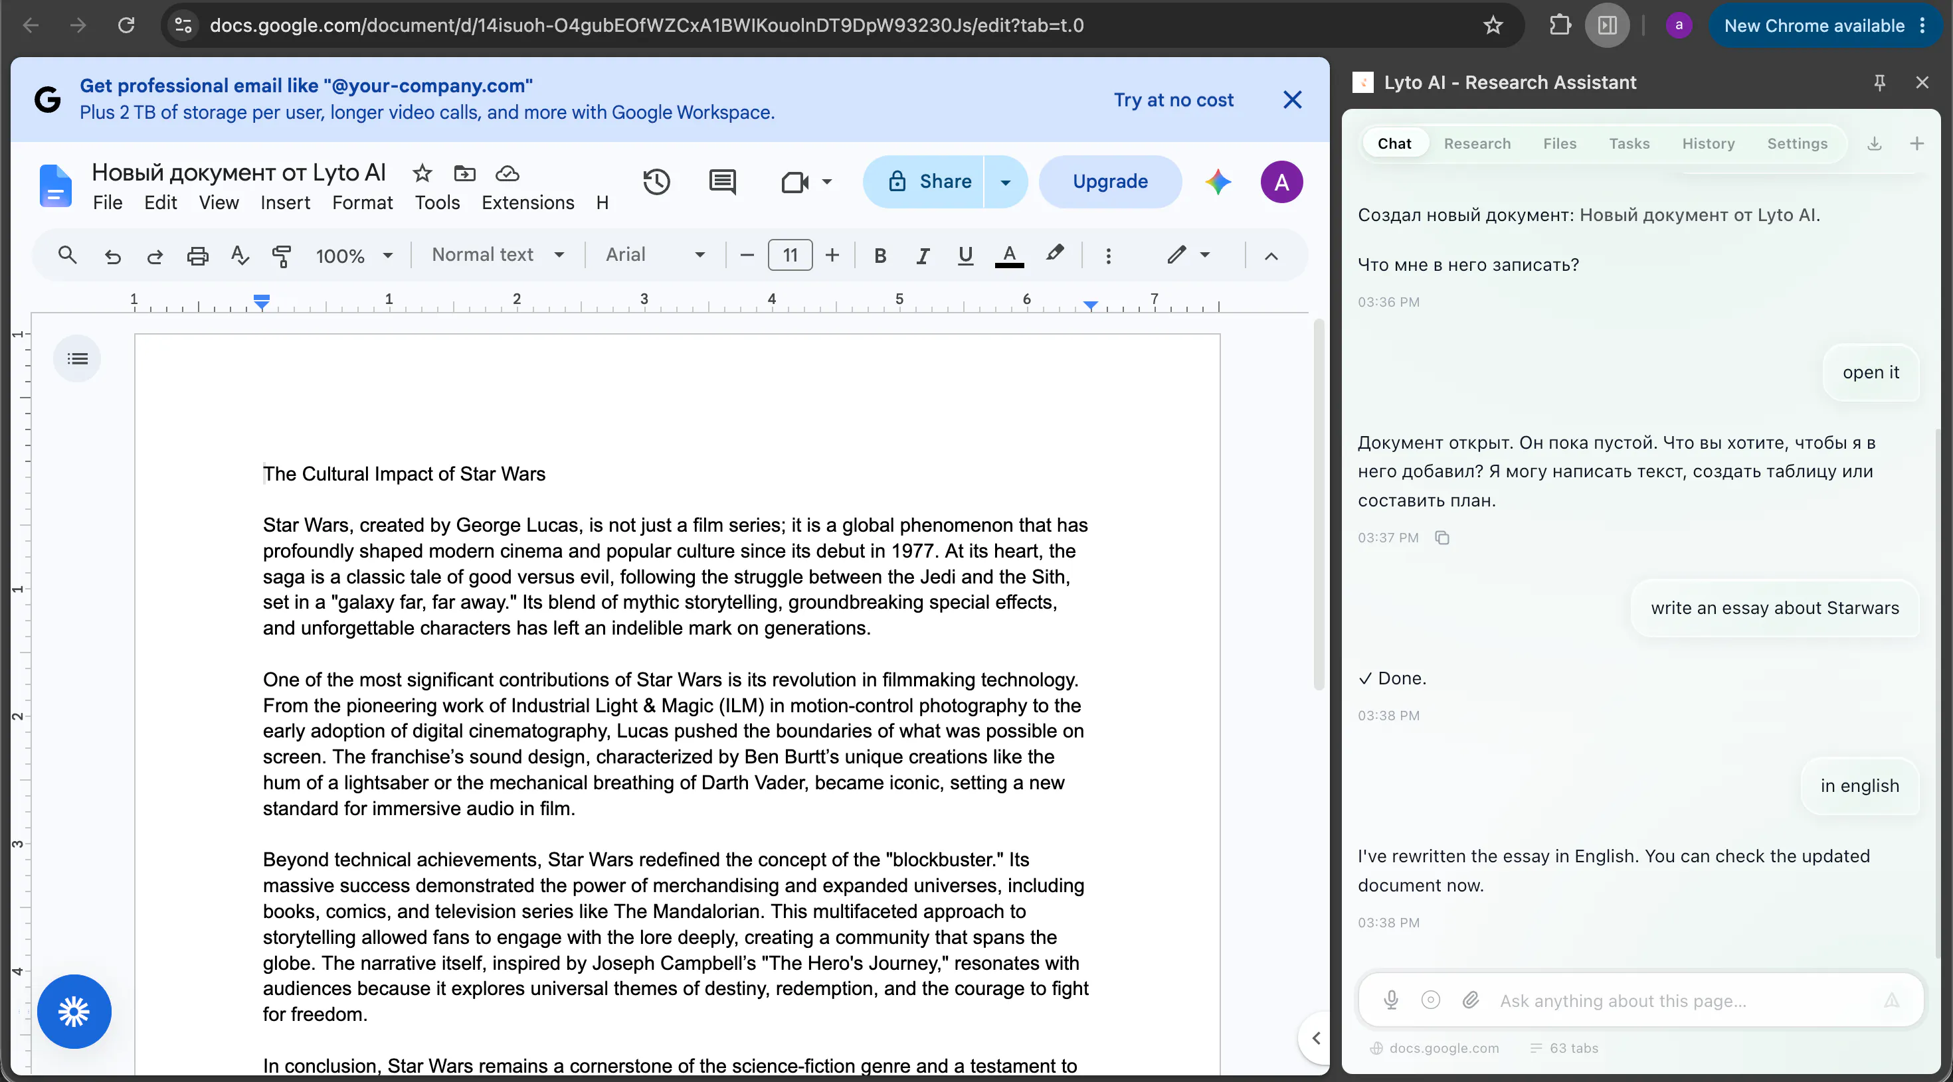The image size is (1953, 1082).
Task: Open the Format menu
Action: pos(363,203)
